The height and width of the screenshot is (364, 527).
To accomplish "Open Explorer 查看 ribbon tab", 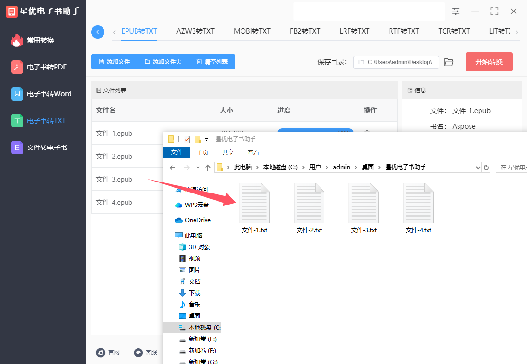I will [x=253, y=153].
